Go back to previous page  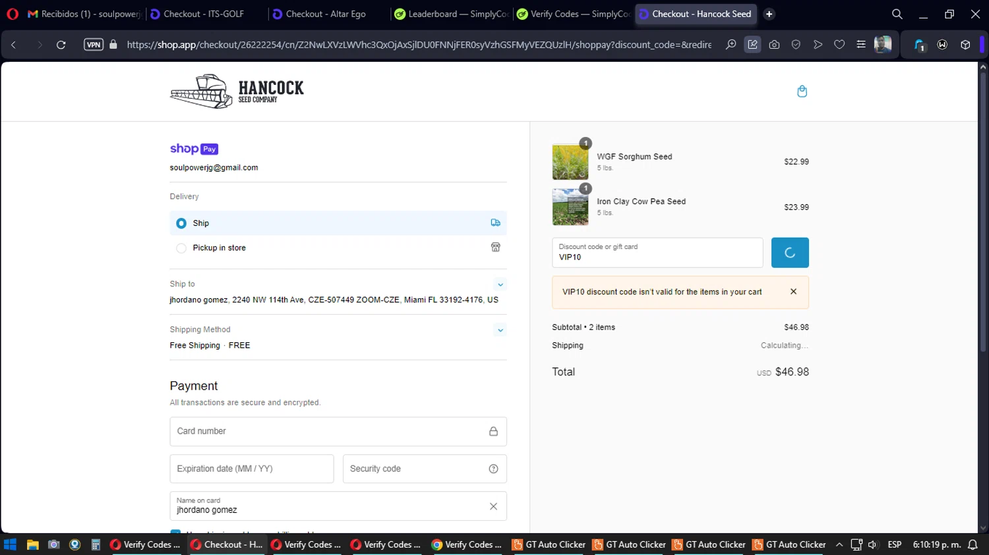(14, 45)
